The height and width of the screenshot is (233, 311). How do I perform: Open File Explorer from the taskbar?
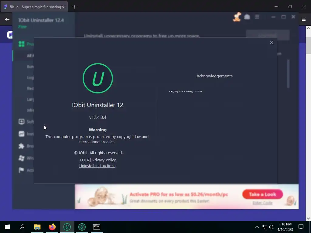pyautogui.click(x=37, y=227)
